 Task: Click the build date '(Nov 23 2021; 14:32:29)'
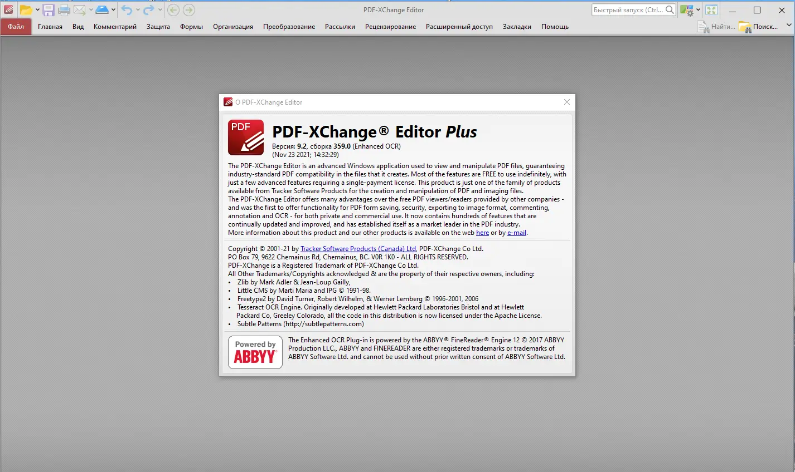click(305, 155)
